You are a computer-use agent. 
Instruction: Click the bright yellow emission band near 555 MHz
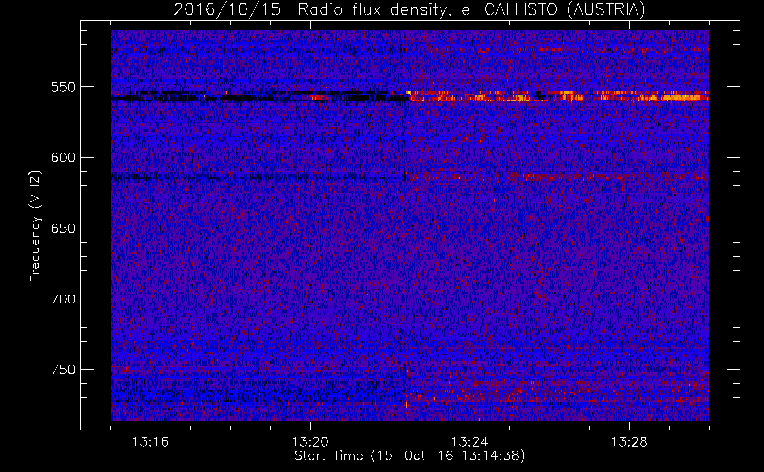click(558, 97)
